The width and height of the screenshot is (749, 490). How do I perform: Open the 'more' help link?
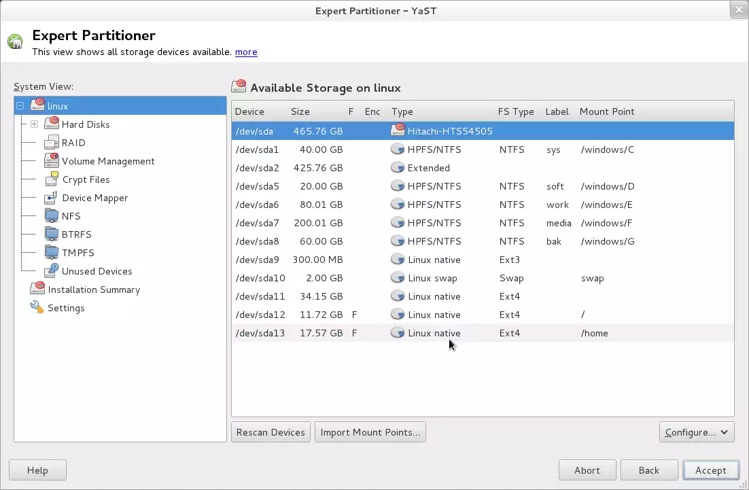coord(246,52)
